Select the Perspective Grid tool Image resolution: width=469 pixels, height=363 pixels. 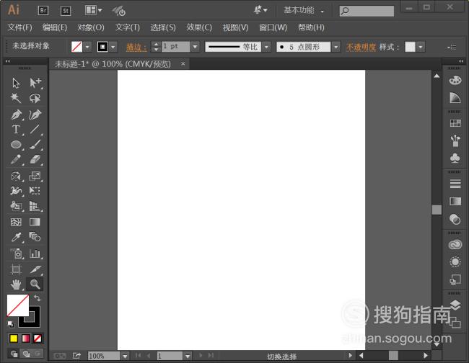click(x=35, y=206)
